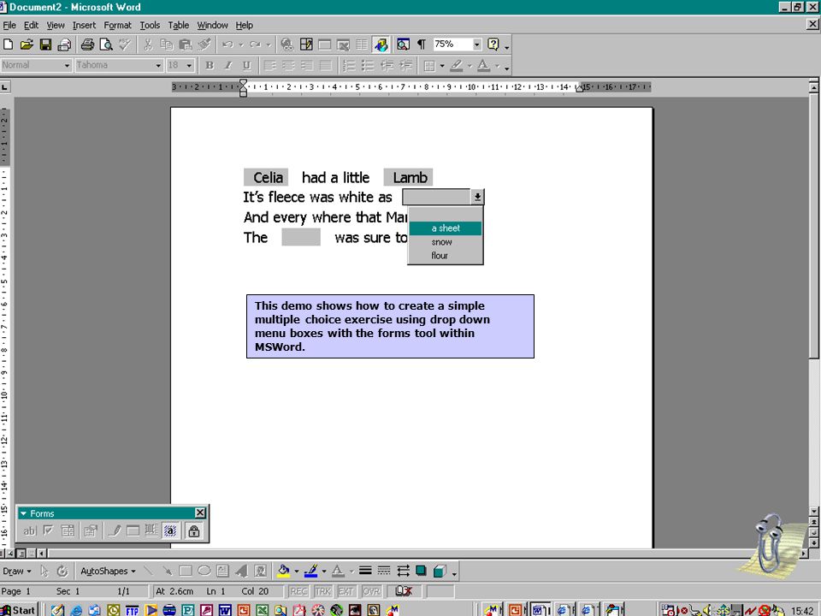This screenshot has height=616, width=821.
Task: Click the Line Color brush swatch
Action: (311, 571)
